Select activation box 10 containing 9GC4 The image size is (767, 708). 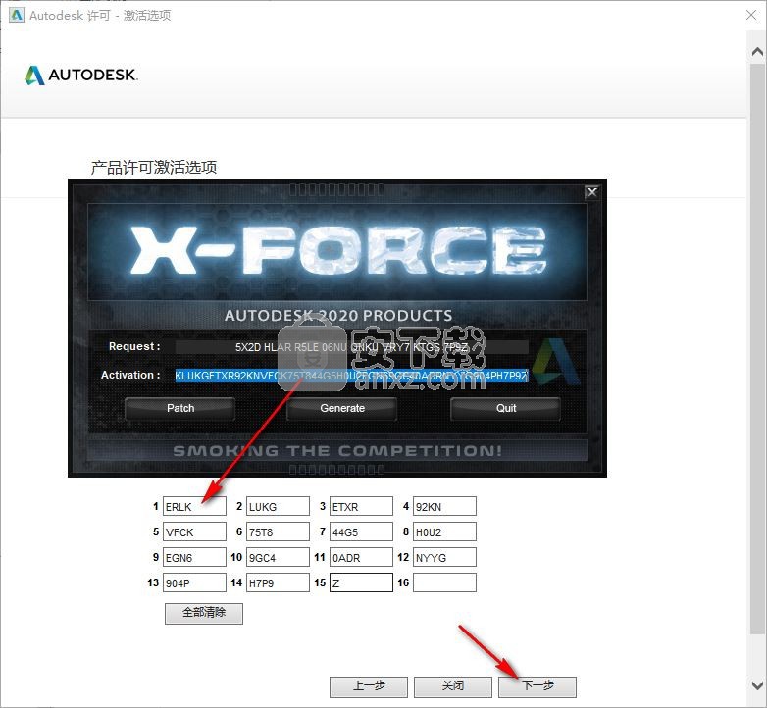[x=278, y=557]
